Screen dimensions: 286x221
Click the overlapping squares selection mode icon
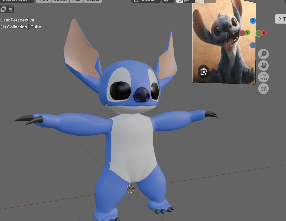(3, 9)
